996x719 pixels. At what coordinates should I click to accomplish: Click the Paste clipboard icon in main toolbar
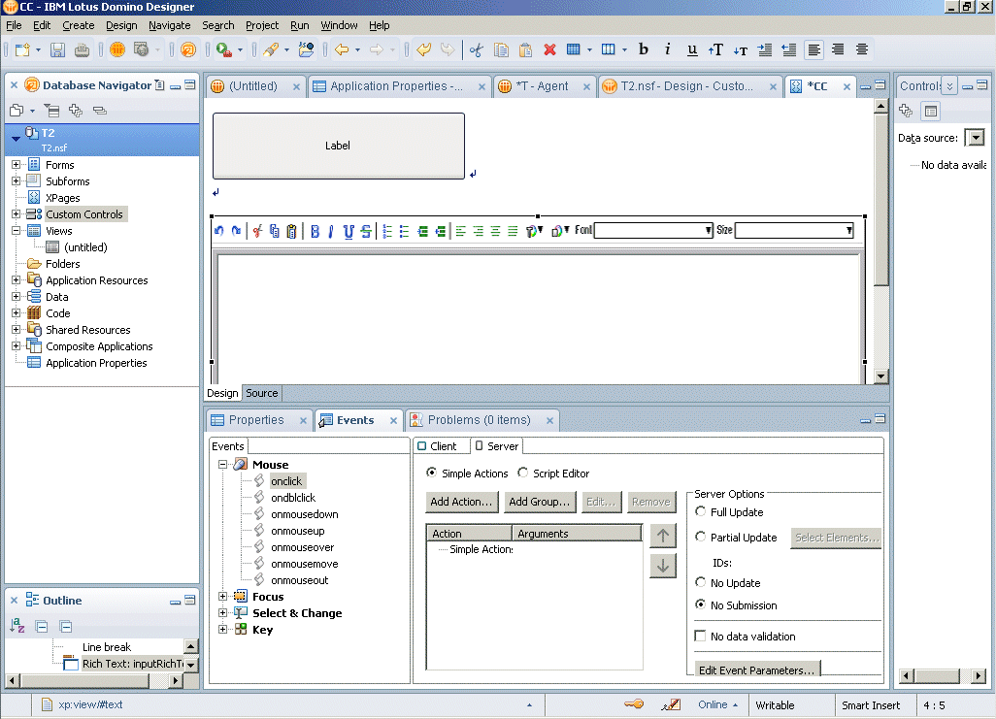(525, 49)
